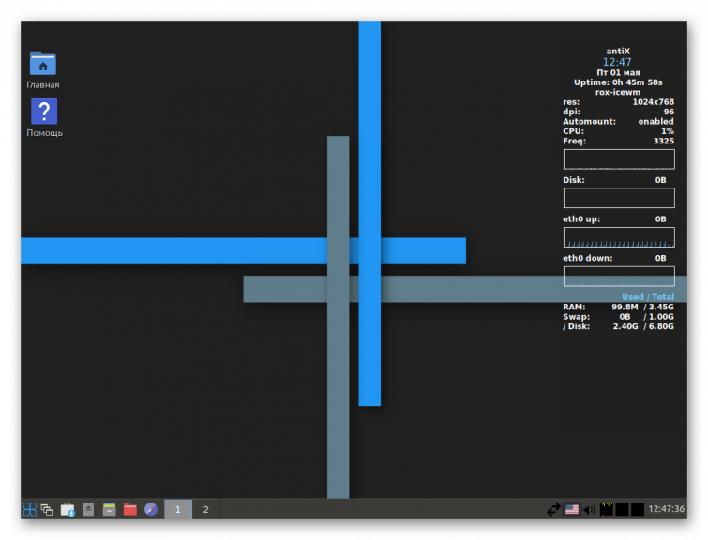Click the volume speaker tray icon
Image resolution: width=708 pixels, height=540 pixels.
tap(589, 509)
